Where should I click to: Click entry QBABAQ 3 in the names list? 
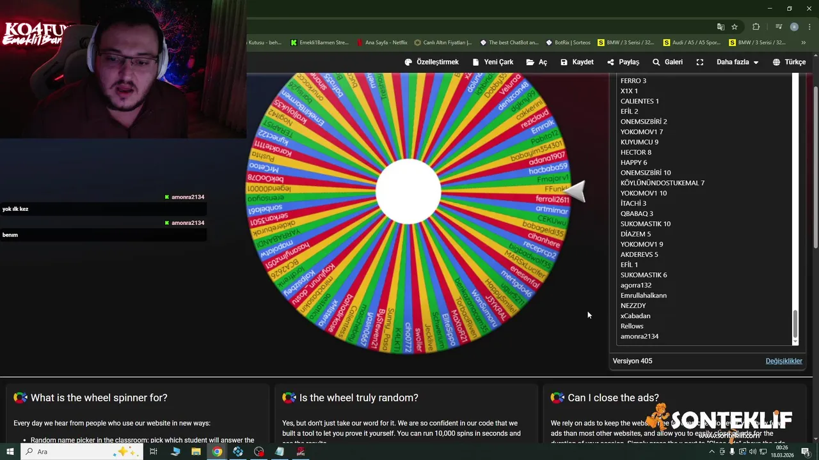tap(637, 213)
